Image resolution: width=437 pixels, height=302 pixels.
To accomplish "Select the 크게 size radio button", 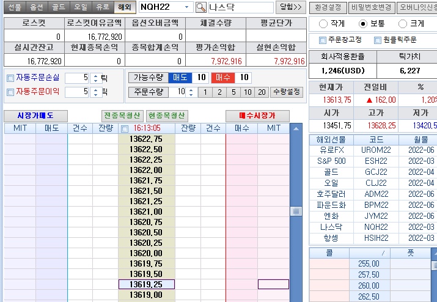I will (403, 24).
